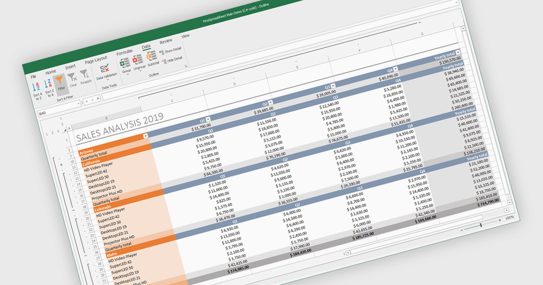The height and width of the screenshot is (285, 543).
Task: Switch to the Formulas ribbon tab
Action: (x=124, y=52)
